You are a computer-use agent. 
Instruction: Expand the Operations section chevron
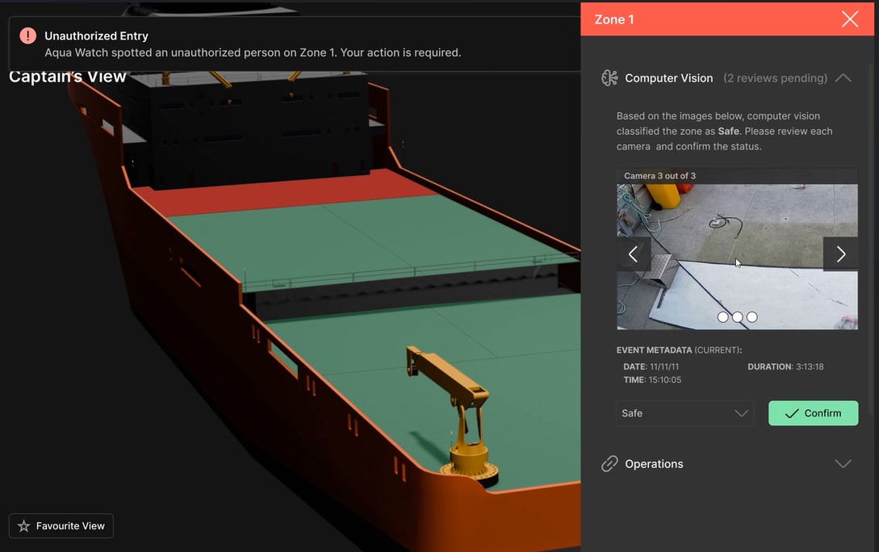[x=843, y=464]
